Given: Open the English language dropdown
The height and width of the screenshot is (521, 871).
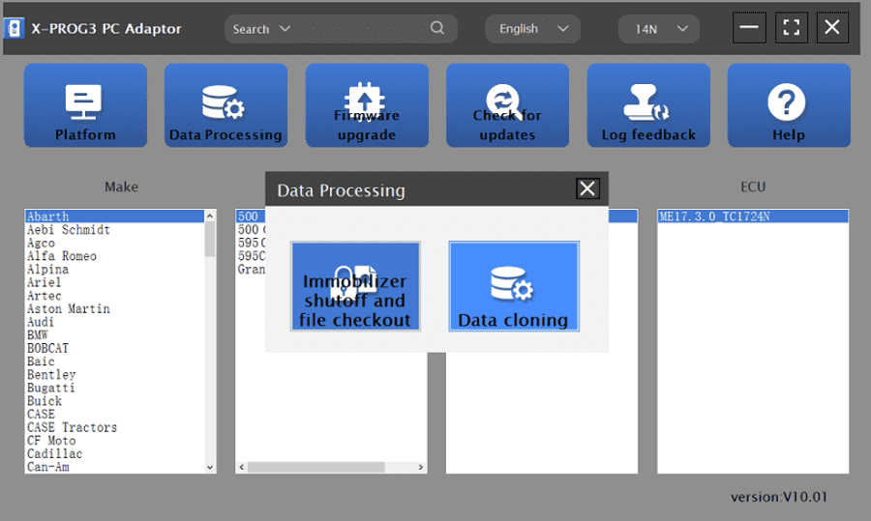Looking at the screenshot, I should coord(532,29).
